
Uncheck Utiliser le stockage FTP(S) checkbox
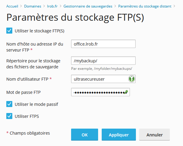[x=9, y=31]
